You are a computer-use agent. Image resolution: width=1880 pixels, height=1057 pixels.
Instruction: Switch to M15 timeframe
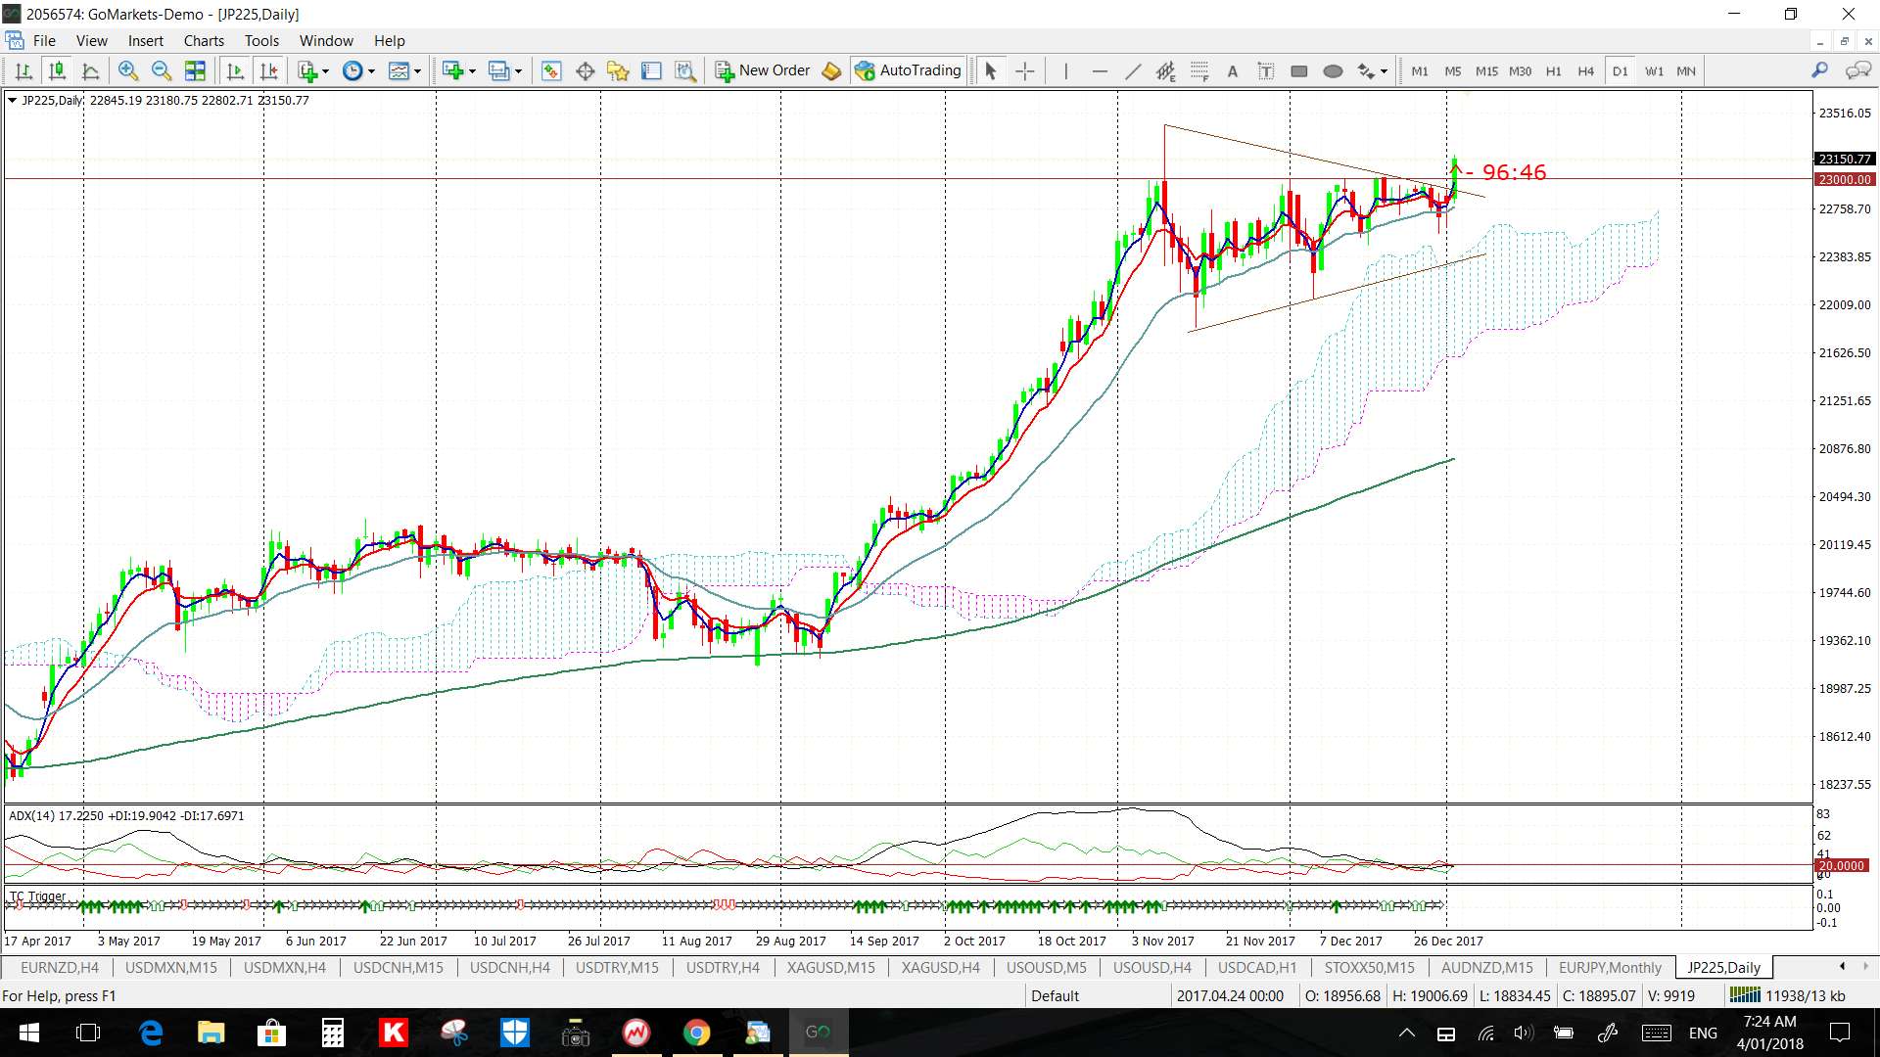pyautogui.click(x=1486, y=70)
